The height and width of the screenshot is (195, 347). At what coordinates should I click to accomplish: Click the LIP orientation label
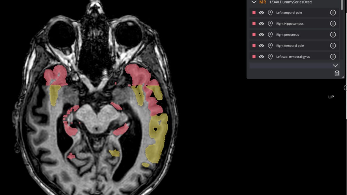pyautogui.click(x=331, y=97)
